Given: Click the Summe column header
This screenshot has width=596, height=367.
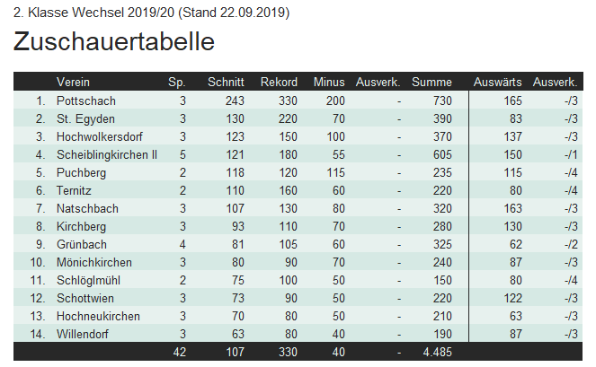Looking at the screenshot, I should [x=431, y=82].
